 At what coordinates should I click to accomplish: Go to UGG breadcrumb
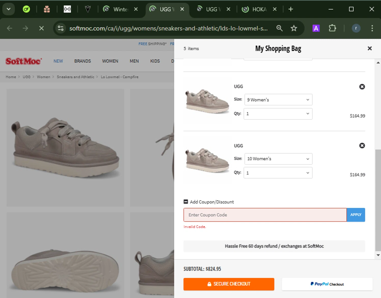click(26, 77)
